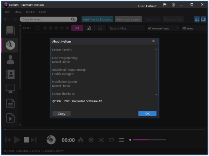Open the play queue list icon

(122, 140)
